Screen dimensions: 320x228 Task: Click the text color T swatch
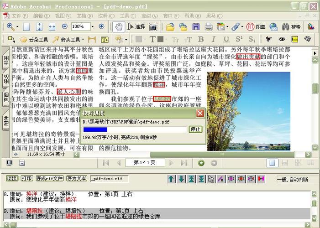pos(157,39)
